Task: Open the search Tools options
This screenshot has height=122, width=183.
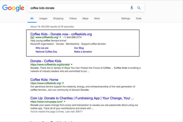Action: click(138, 19)
